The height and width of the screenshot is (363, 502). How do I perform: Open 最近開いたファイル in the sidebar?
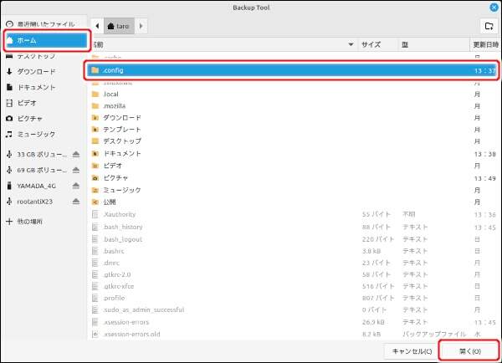click(46, 24)
